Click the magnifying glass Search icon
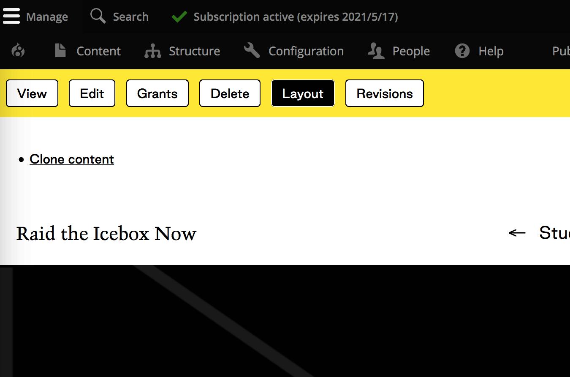 [98, 16]
